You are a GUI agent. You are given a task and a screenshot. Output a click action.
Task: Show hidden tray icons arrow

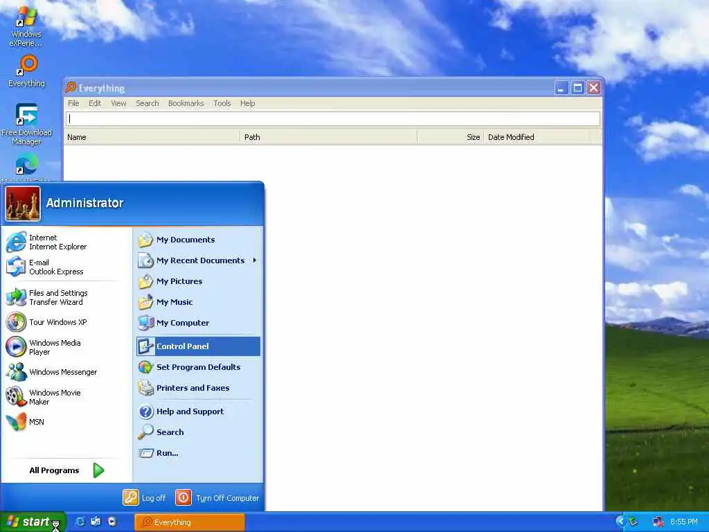click(x=620, y=522)
